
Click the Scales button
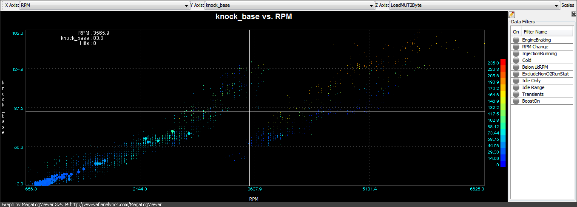pyautogui.click(x=567, y=6)
